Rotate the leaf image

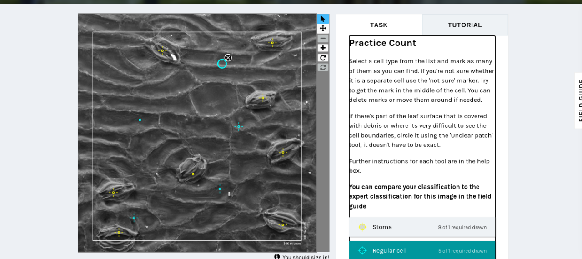tap(323, 58)
